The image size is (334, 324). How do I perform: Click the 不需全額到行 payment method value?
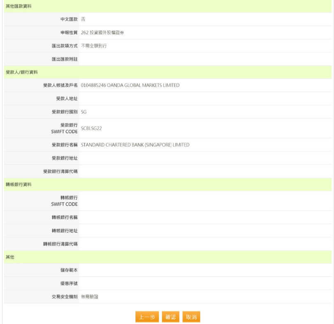93,46
